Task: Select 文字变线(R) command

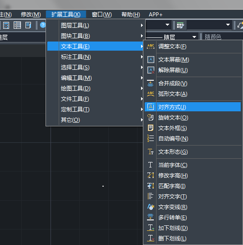Action: pyautogui.click(x=193, y=207)
